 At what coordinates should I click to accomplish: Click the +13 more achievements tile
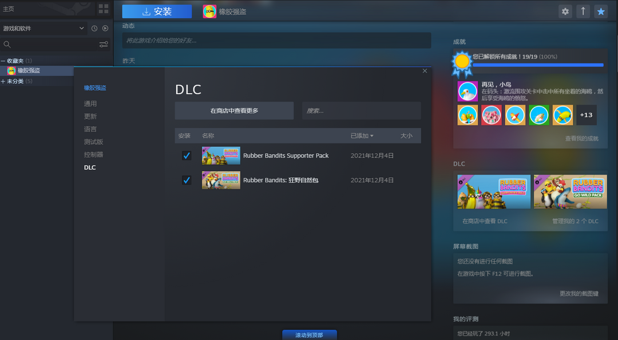(x=586, y=115)
